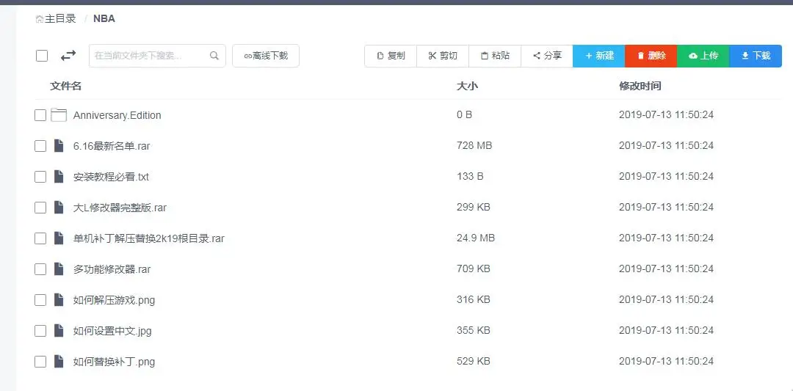Check the box for 6.16最新名单.rar

(40, 146)
